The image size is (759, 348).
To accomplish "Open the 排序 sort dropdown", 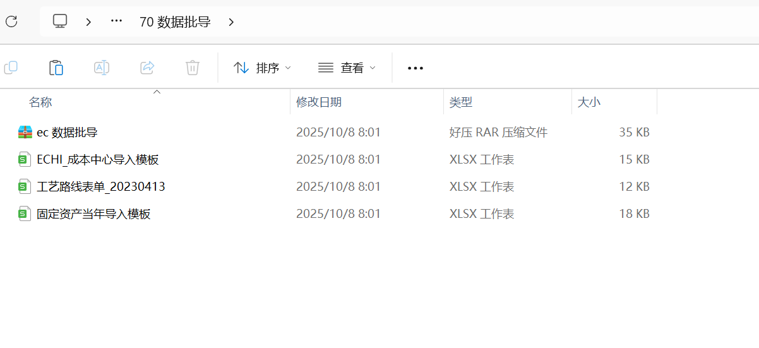I will coord(262,68).
